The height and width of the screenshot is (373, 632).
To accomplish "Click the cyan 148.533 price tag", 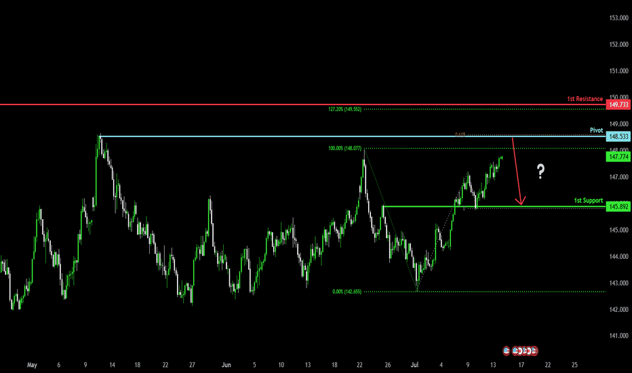I will click(618, 137).
